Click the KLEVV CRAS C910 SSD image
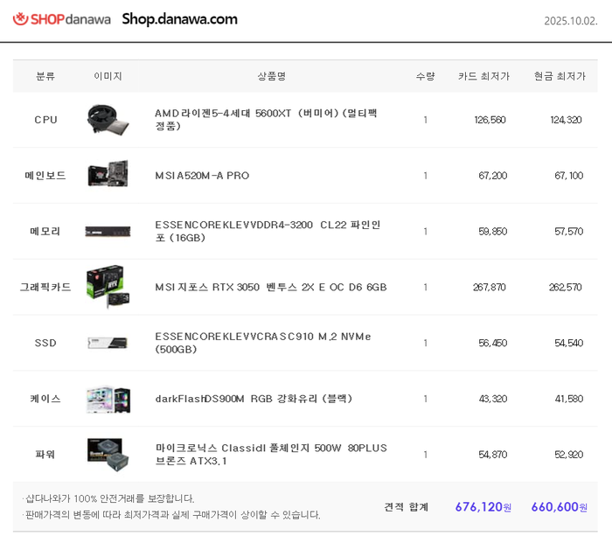The width and height of the screenshot is (612, 543). point(108,343)
